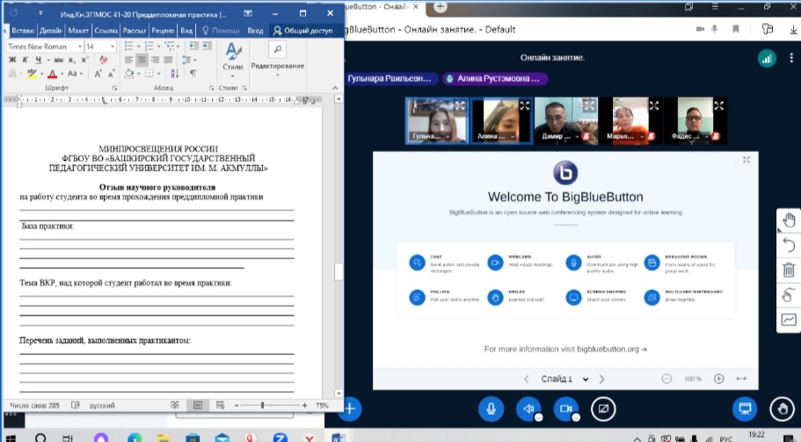This screenshot has width=801, height=442.
Task: Toggle bold formatting in Word
Action: pos(13,60)
